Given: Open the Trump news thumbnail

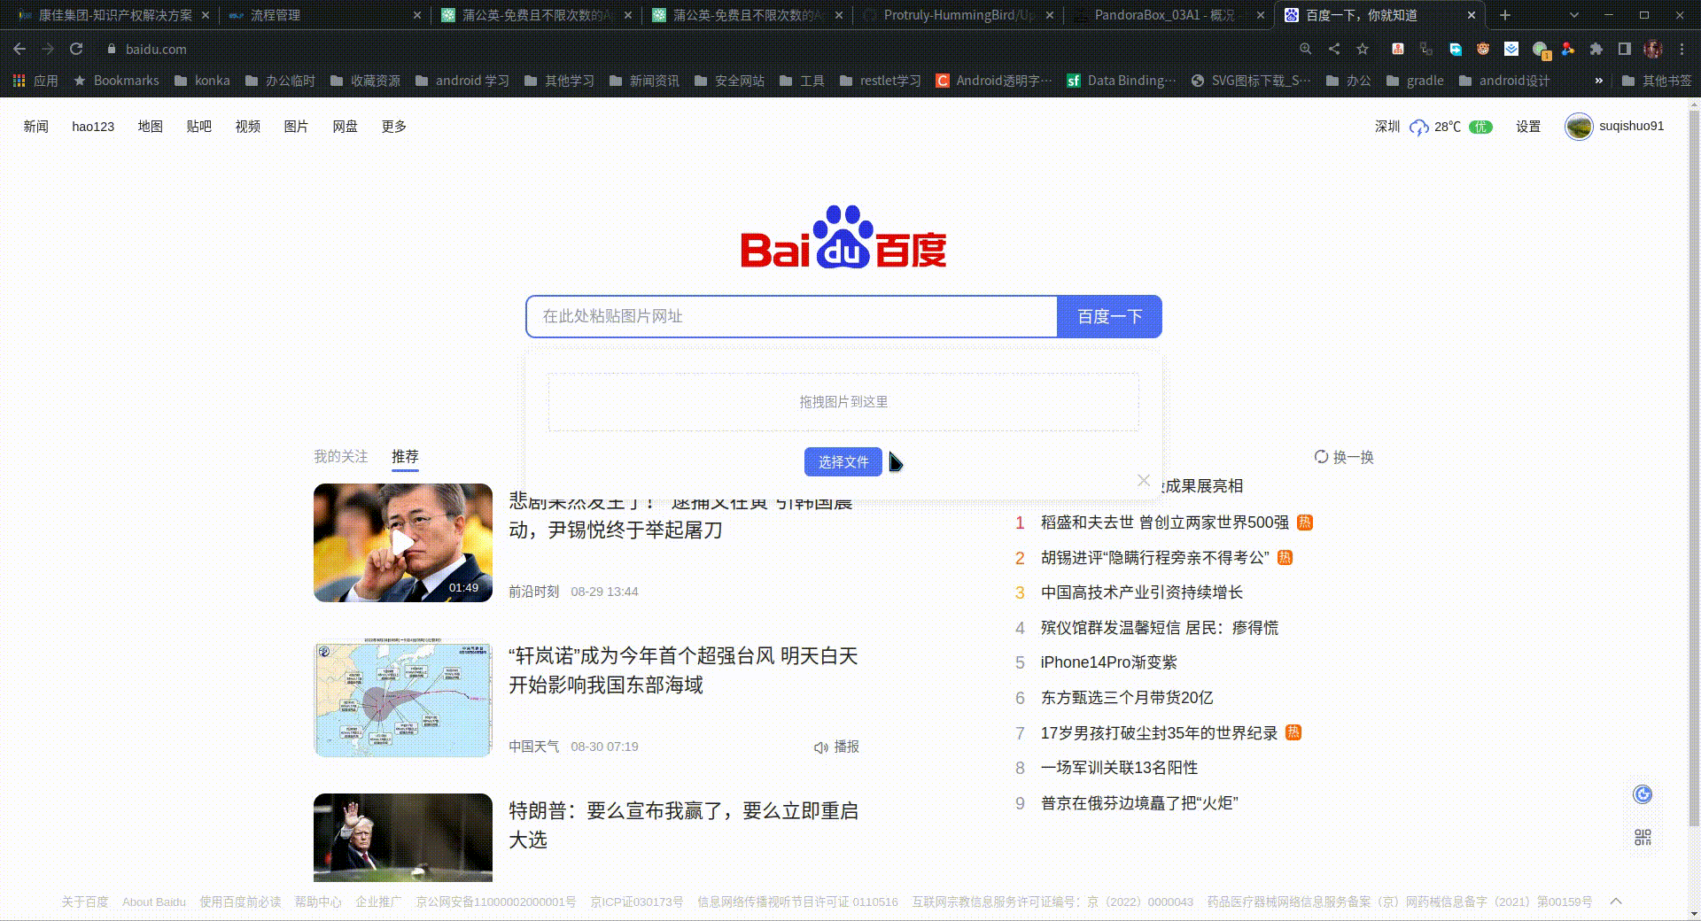Looking at the screenshot, I should (403, 838).
